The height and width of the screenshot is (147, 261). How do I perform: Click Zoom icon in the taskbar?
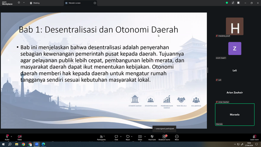point(37,144)
